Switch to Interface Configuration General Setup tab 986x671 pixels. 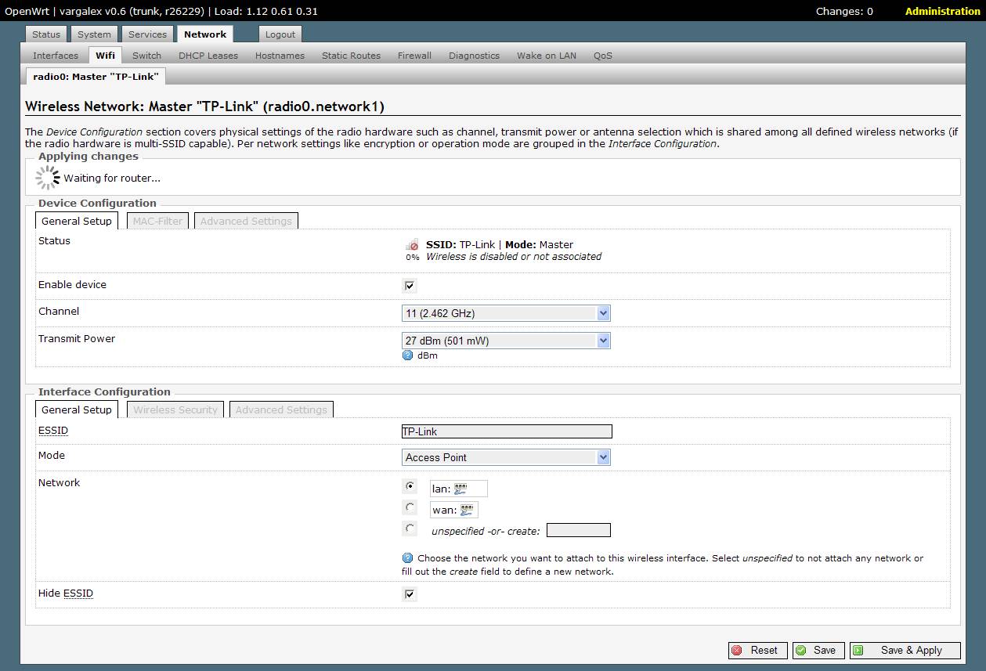point(77,409)
